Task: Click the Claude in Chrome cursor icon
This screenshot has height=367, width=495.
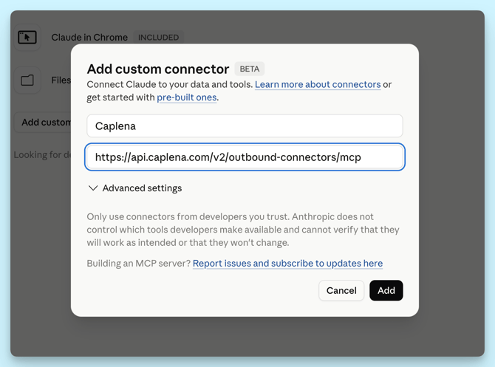Action: coord(27,37)
